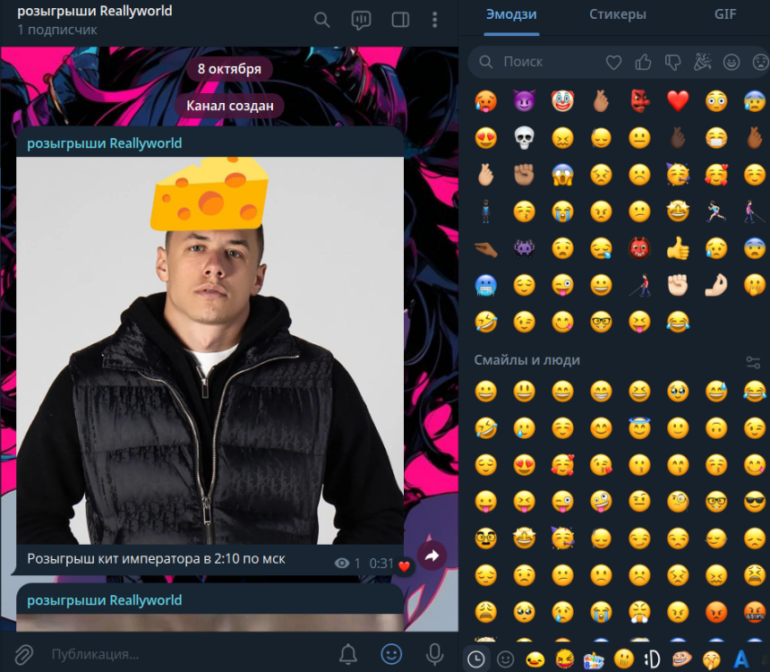Open the cheese-hat man photo
This screenshot has width=770, height=672.
(x=210, y=350)
